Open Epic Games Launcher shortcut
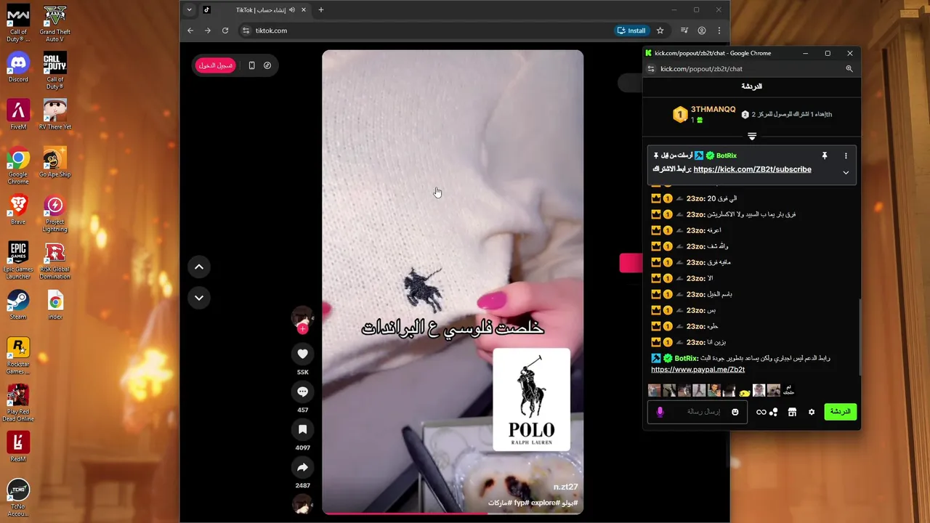Viewport: 930px width, 523px height. [x=18, y=261]
